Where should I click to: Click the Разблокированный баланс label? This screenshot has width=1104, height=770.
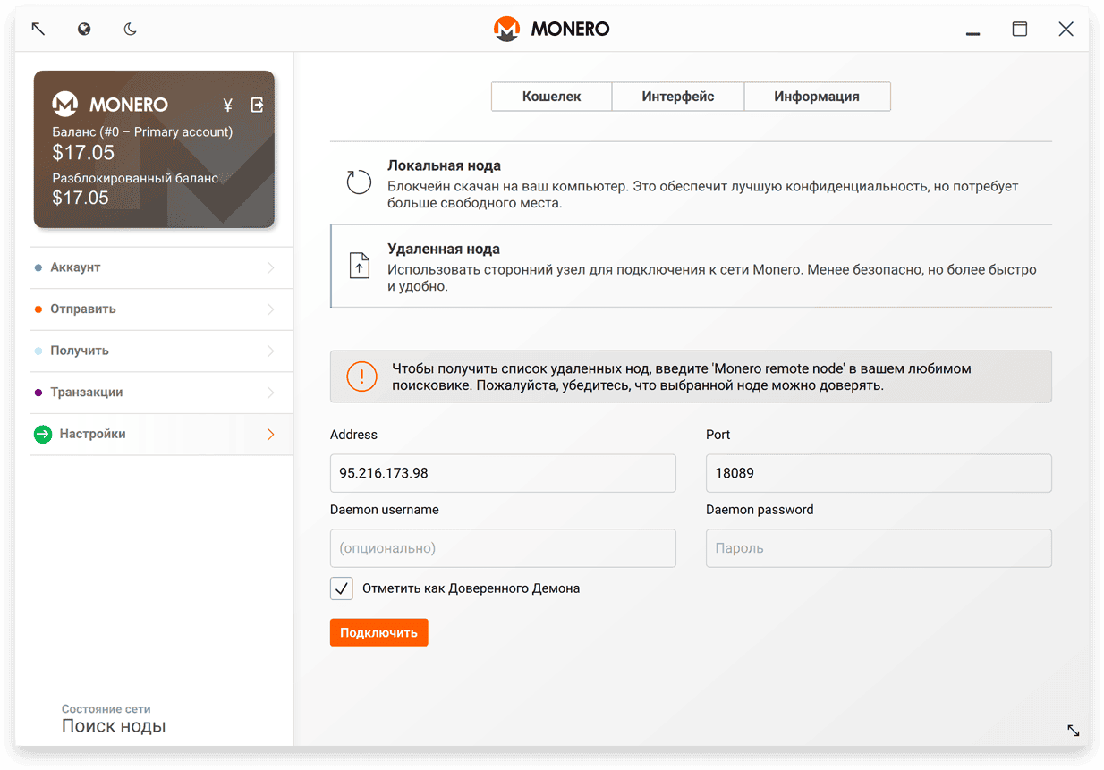[135, 178]
